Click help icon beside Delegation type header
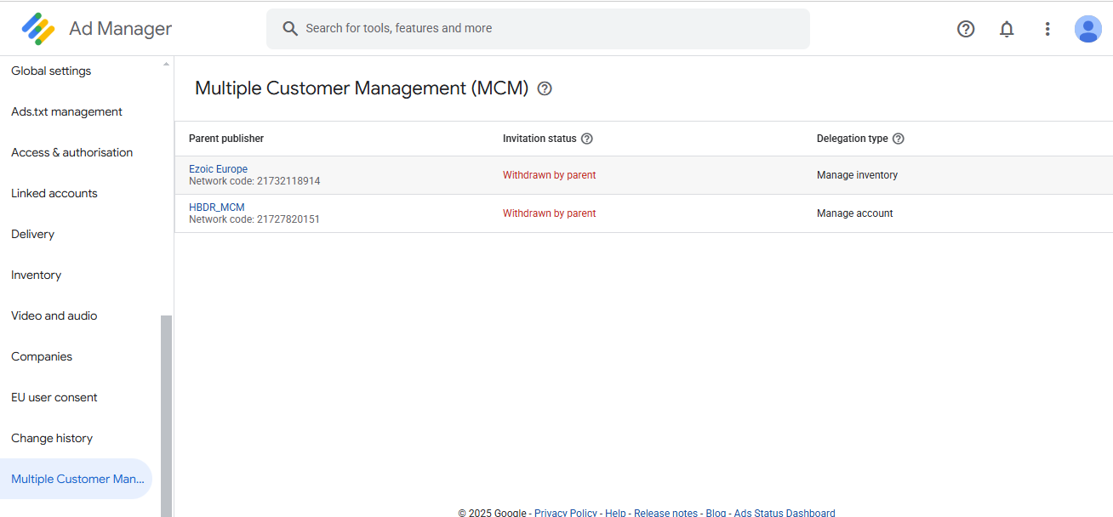The height and width of the screenshot is (517, 1113). coord(898,139)
